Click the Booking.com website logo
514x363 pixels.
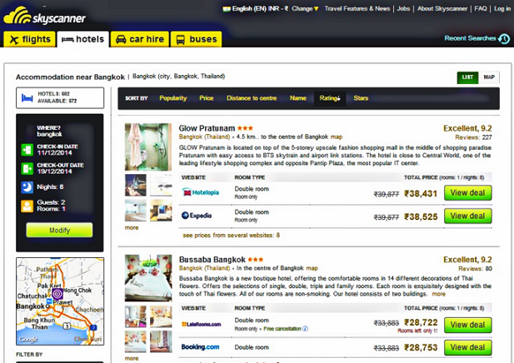200,347
